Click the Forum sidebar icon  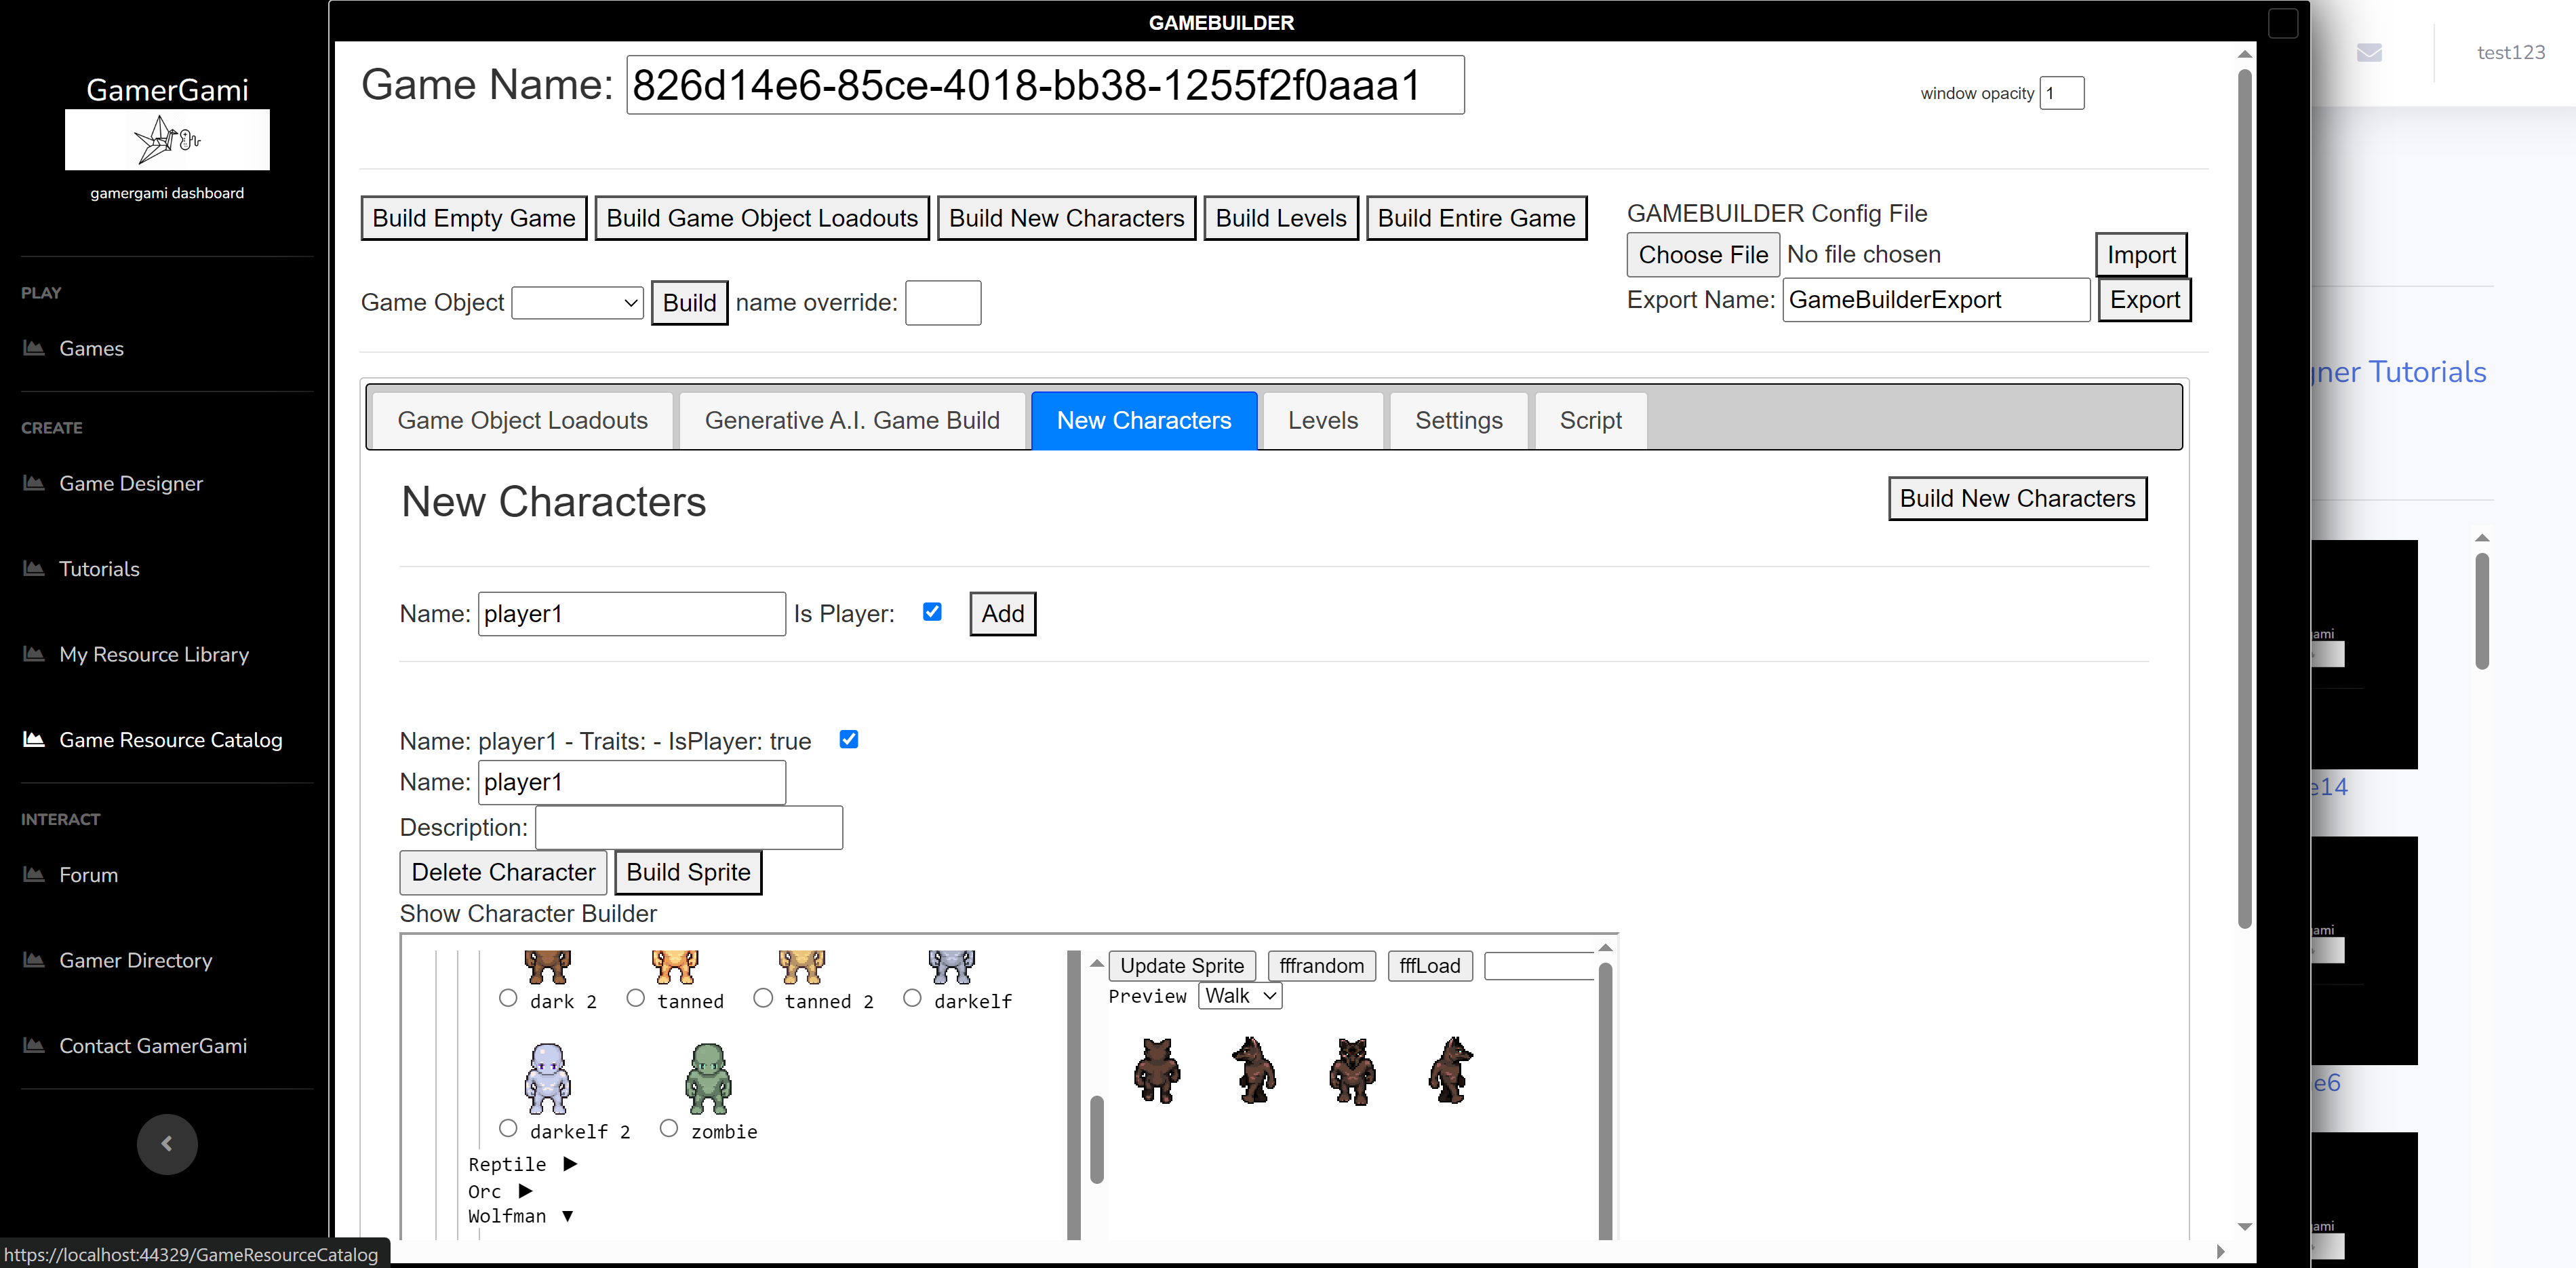tap(34, 875)
